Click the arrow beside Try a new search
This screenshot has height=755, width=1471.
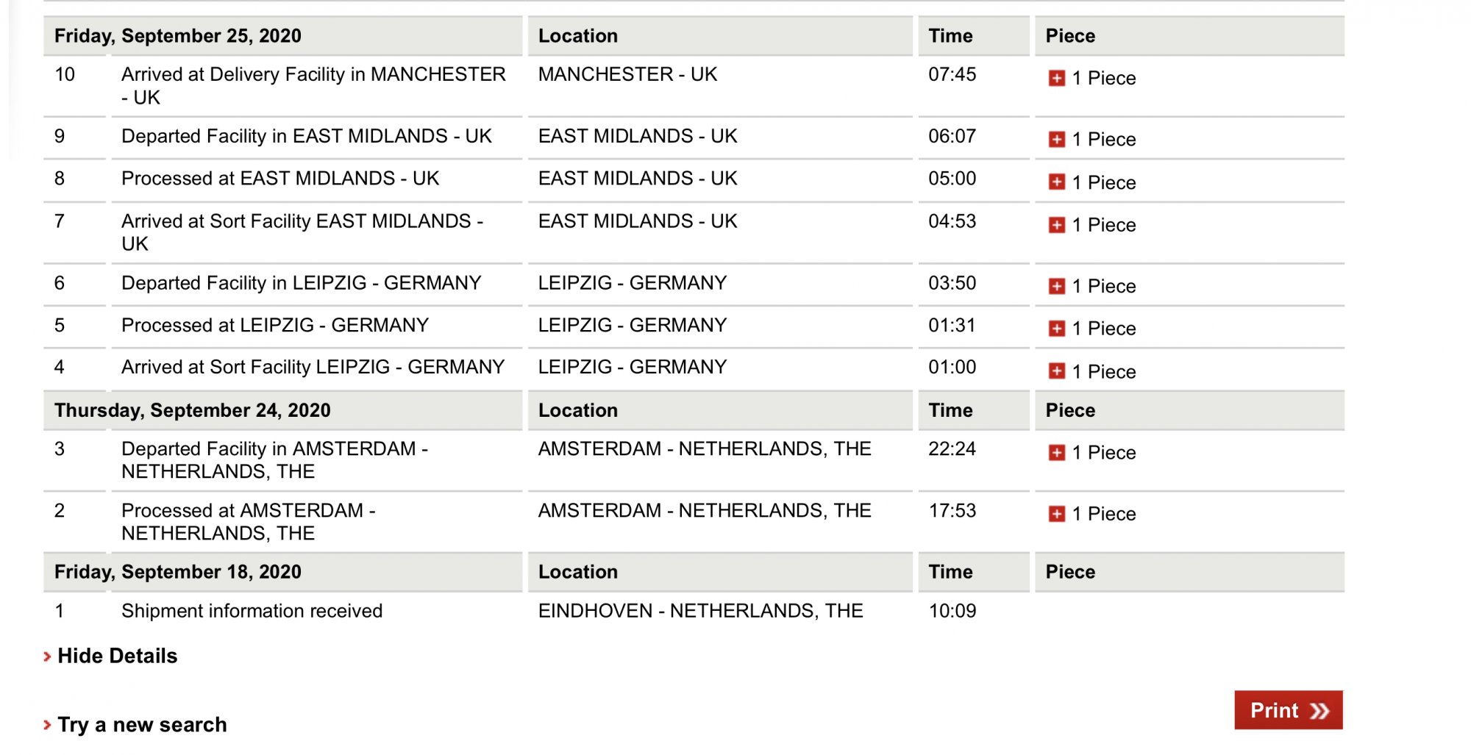coord(48,725)
